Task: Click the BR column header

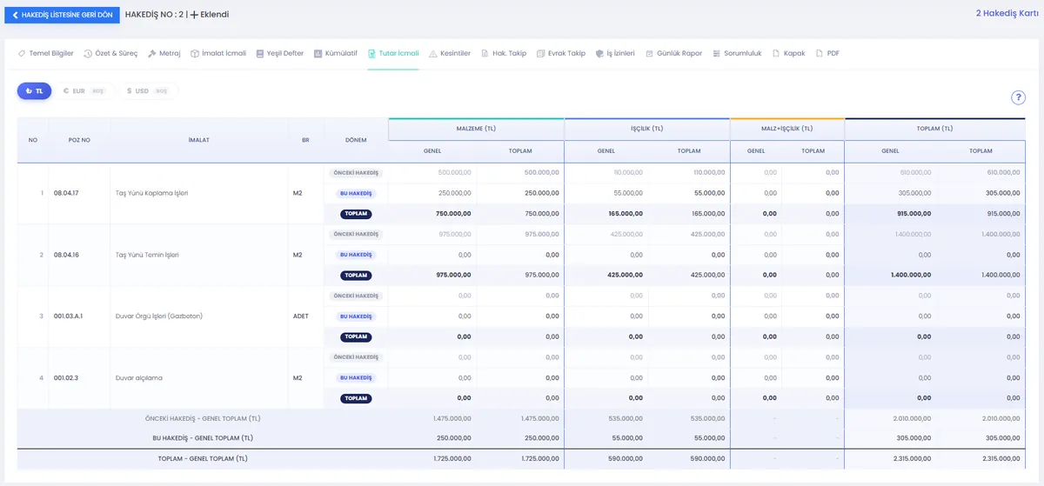Action: 305,140
